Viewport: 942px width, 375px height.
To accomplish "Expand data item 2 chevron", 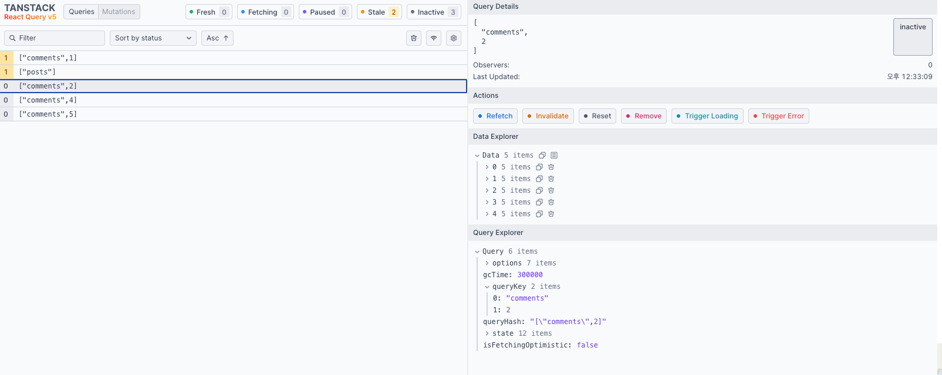I will tap(487, 190).
